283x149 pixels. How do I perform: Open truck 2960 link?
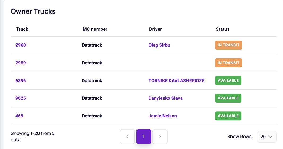tap(21, 45)
